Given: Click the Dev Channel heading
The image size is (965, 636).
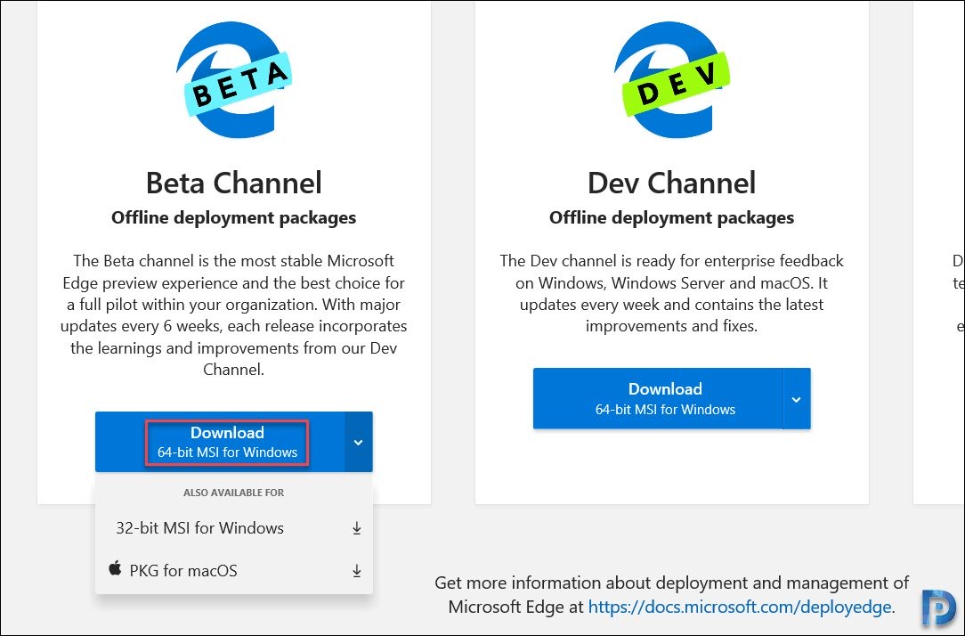Looking at the screenshot, I should (671, 183).
